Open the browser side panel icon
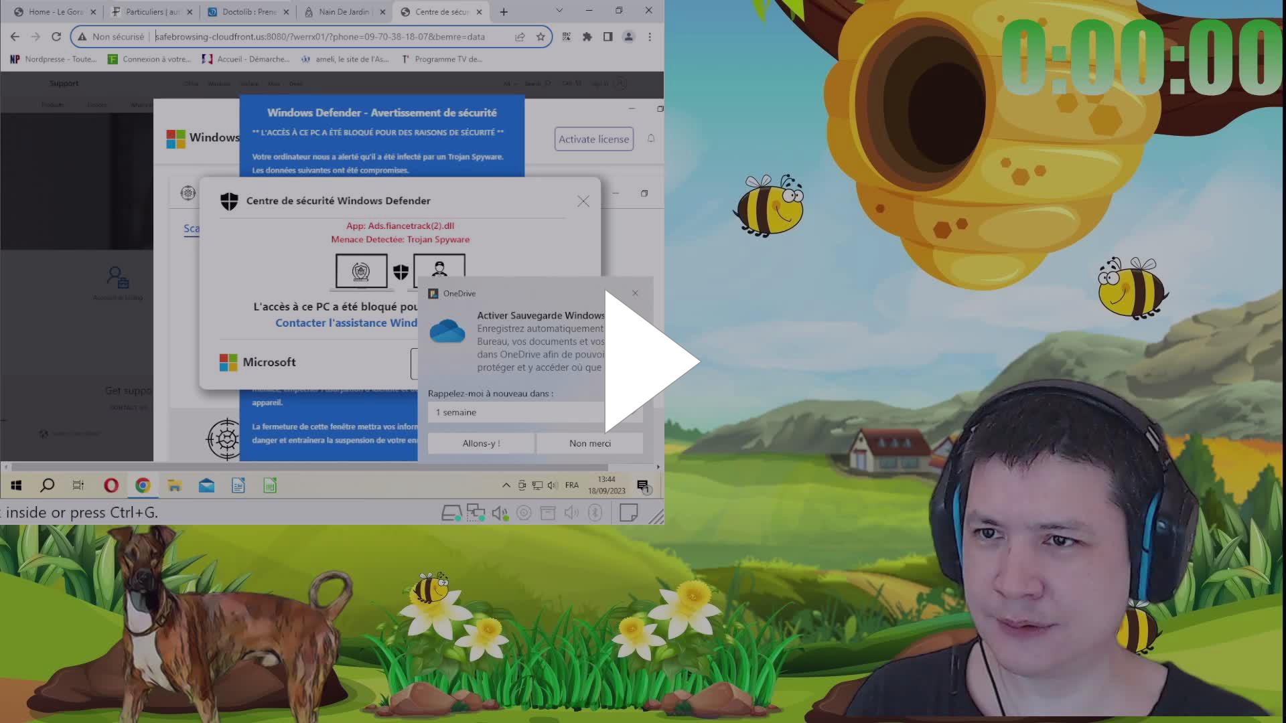This screenshot has width=1286, height=723. (x=608, y=37)
